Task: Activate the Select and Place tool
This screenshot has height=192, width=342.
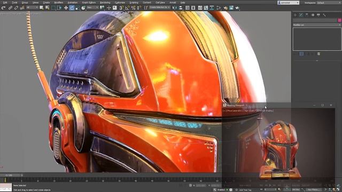Action: [83, 8]
